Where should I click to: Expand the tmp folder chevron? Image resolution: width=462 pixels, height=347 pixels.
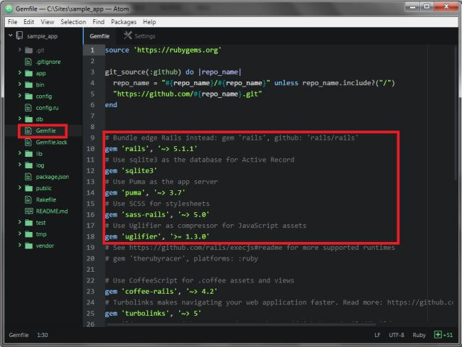click(20, 233)
